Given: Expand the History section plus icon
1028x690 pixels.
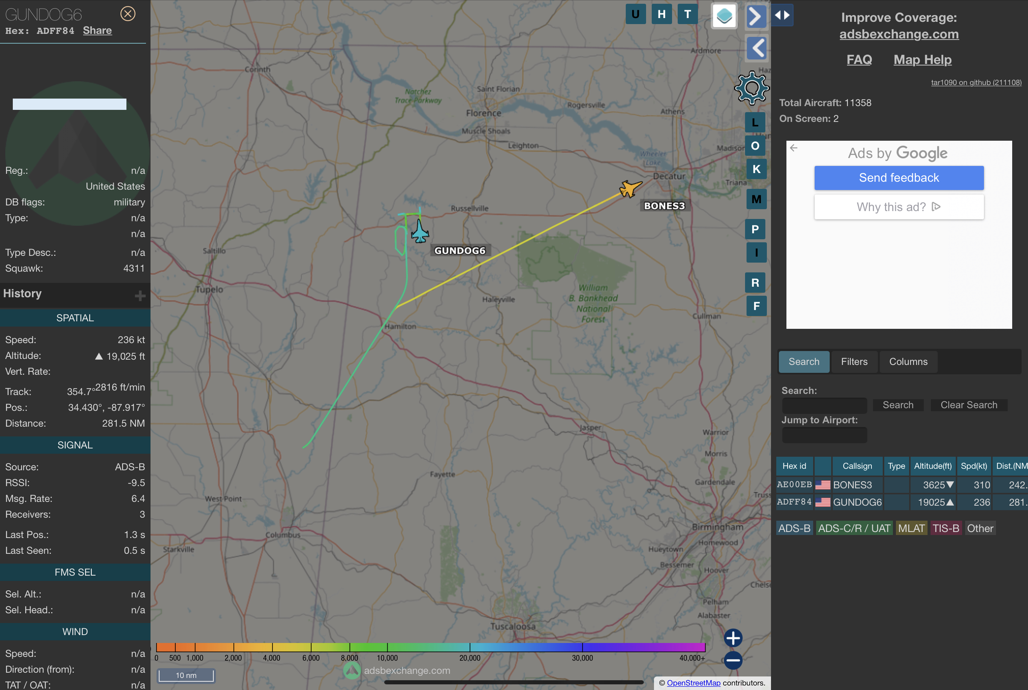Looking at the screenshot, I should tap(140, 296).
